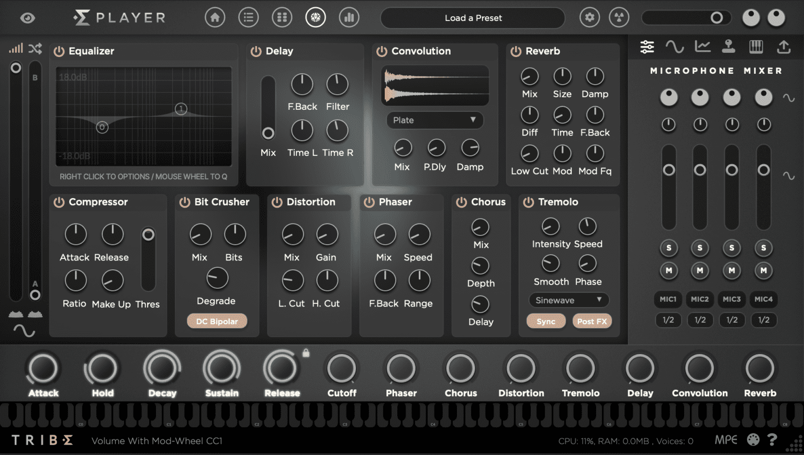
Task: Click the MIDI connector icon in the status bar
Action: (x=753, y=440)
